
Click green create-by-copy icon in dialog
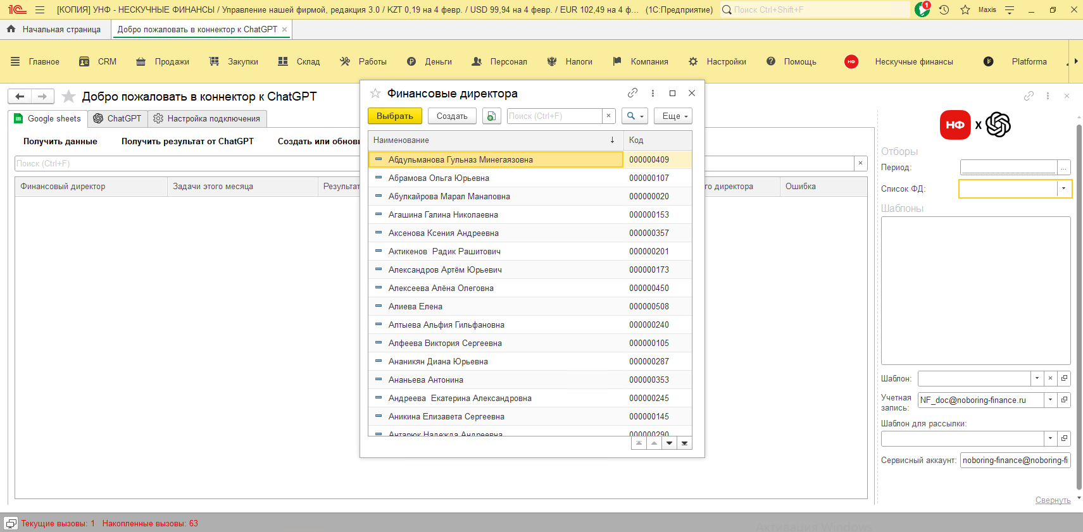point(491,116)
